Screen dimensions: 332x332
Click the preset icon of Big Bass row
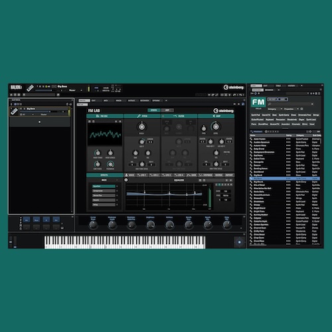pyautogui.click(x=251, y=179)
